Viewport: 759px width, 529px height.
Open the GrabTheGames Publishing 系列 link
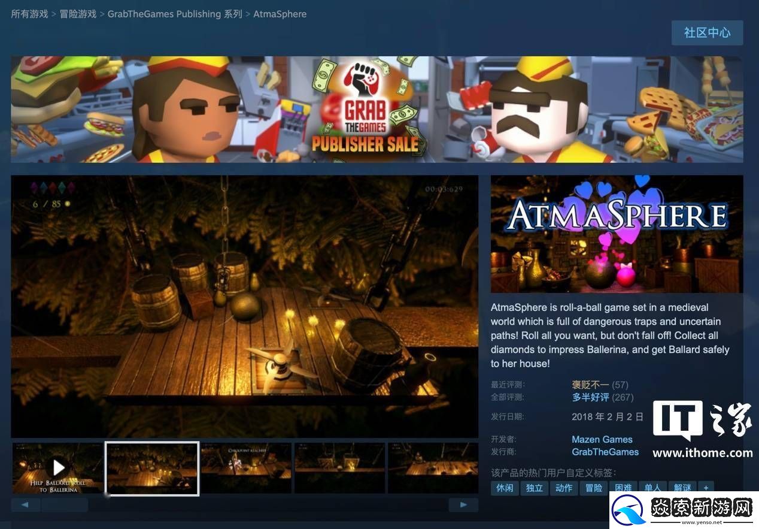(176, 13)
